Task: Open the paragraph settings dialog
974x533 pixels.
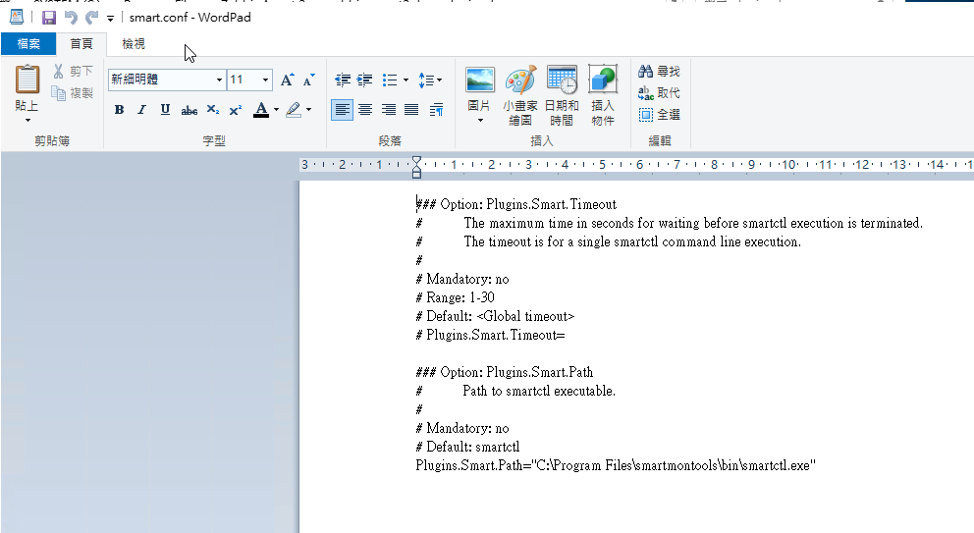Action: pos(436,110)
